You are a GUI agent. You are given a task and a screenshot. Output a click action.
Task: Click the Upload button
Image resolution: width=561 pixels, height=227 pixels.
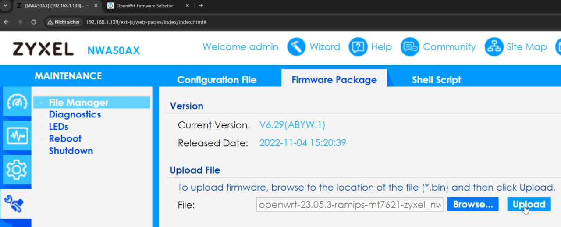[529, 204]
